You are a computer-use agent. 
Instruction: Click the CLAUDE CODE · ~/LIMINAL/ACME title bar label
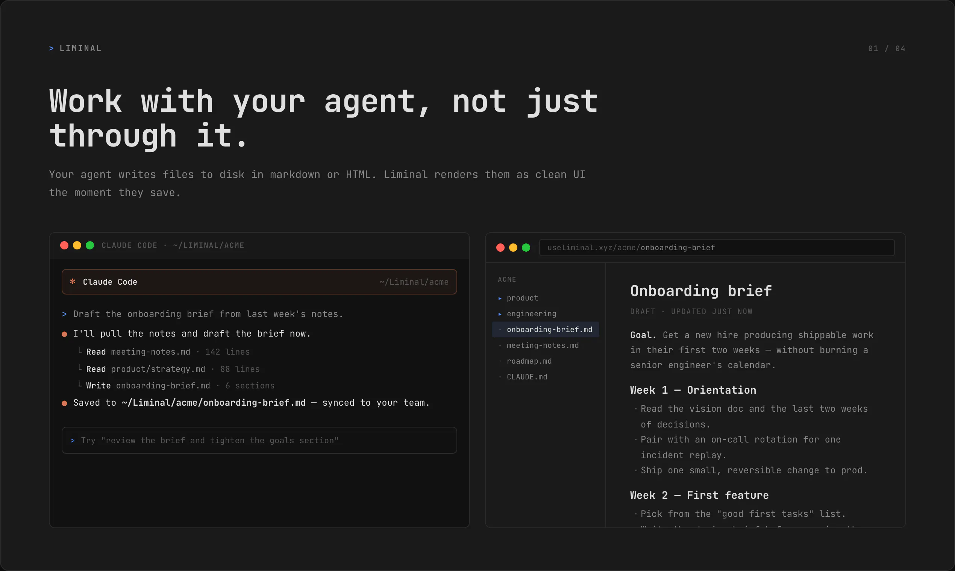pos(173,245)
